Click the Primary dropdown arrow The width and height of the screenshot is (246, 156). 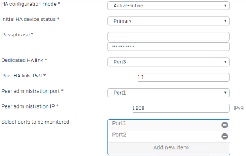tap(225, 21)
